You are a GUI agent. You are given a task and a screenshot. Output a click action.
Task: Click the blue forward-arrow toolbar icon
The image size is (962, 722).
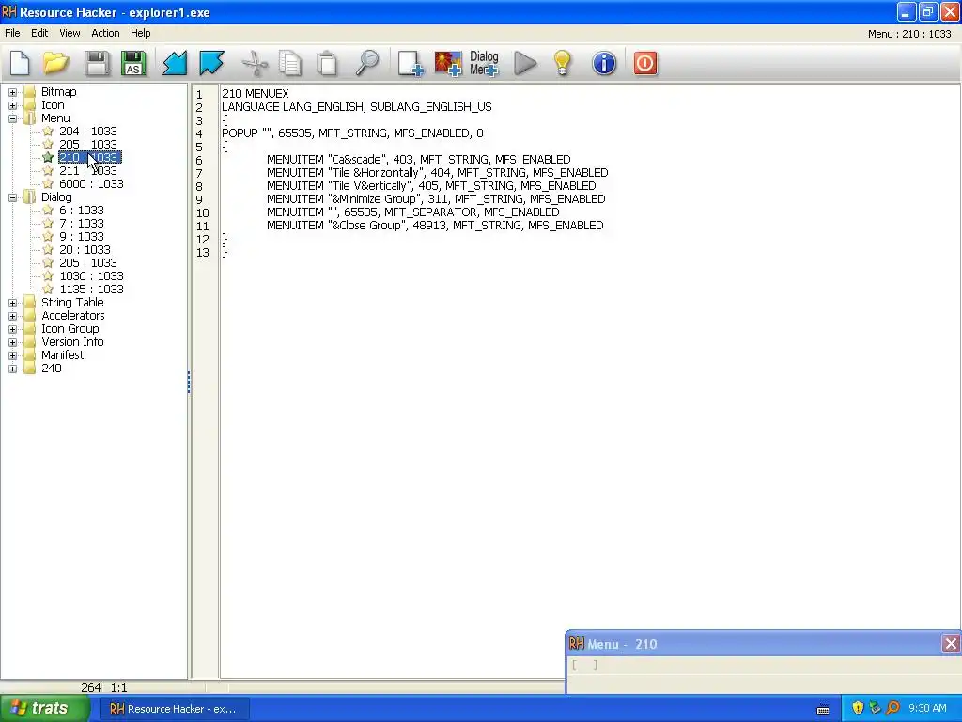point(211,63)
